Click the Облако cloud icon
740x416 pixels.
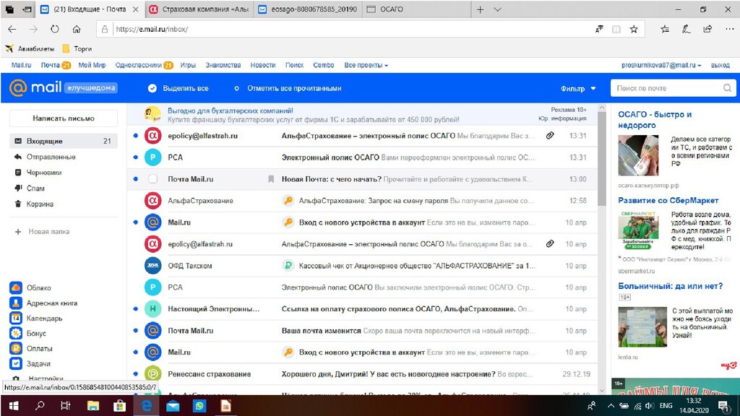(16, 287)
